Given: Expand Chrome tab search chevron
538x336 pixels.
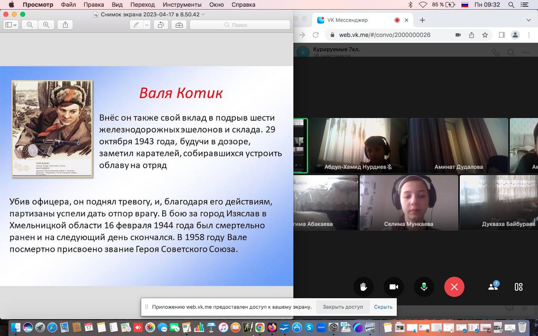Looking at the screenshot, I should coord(529,20).
